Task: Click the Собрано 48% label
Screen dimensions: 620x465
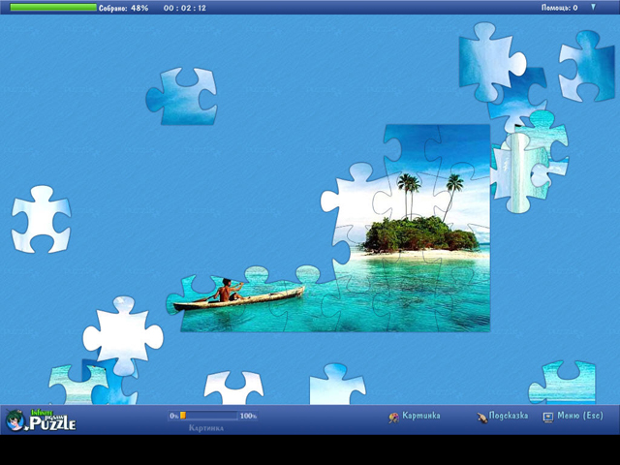Action: [123, 8]
